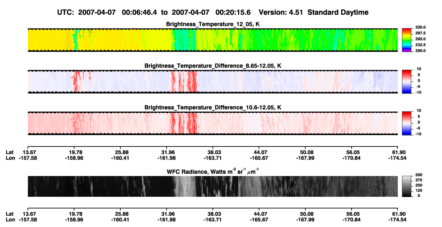Select the rainbow brightness temperature colorbar
The width and height of the screenshot is (442, 227).
point(407,40)
